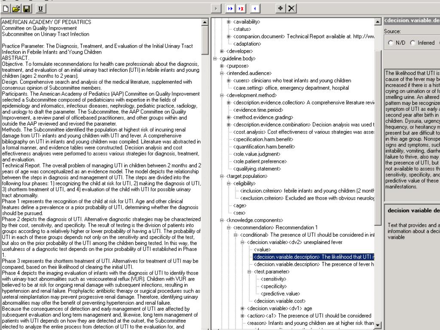Expand the availability tree node
Screen dimensions: 440x330
click(x=229, y=21)
